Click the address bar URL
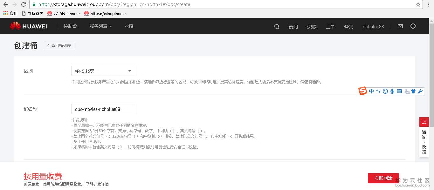 114,4
